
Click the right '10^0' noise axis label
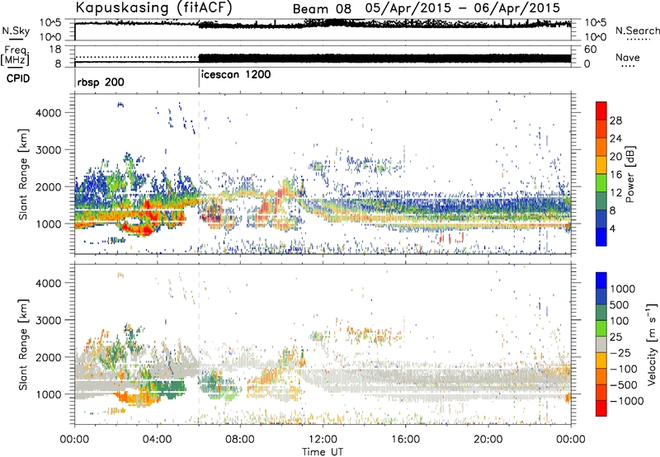(x=596, y=37)
